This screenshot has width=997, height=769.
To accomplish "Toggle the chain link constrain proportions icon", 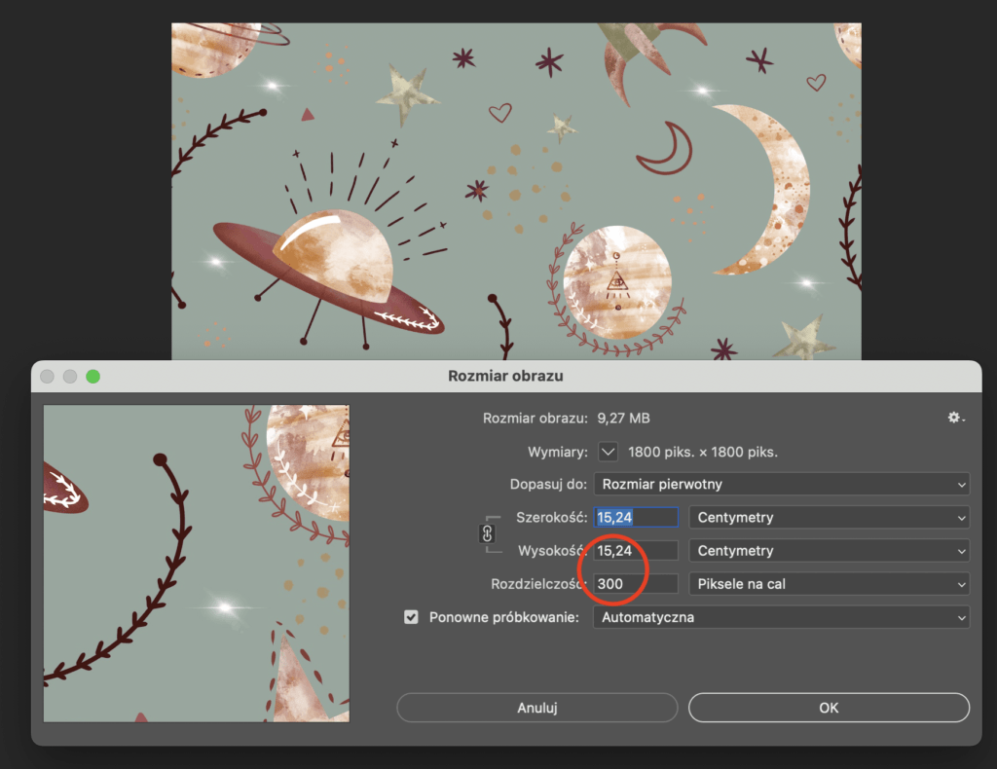I will [x=488, y=533].
